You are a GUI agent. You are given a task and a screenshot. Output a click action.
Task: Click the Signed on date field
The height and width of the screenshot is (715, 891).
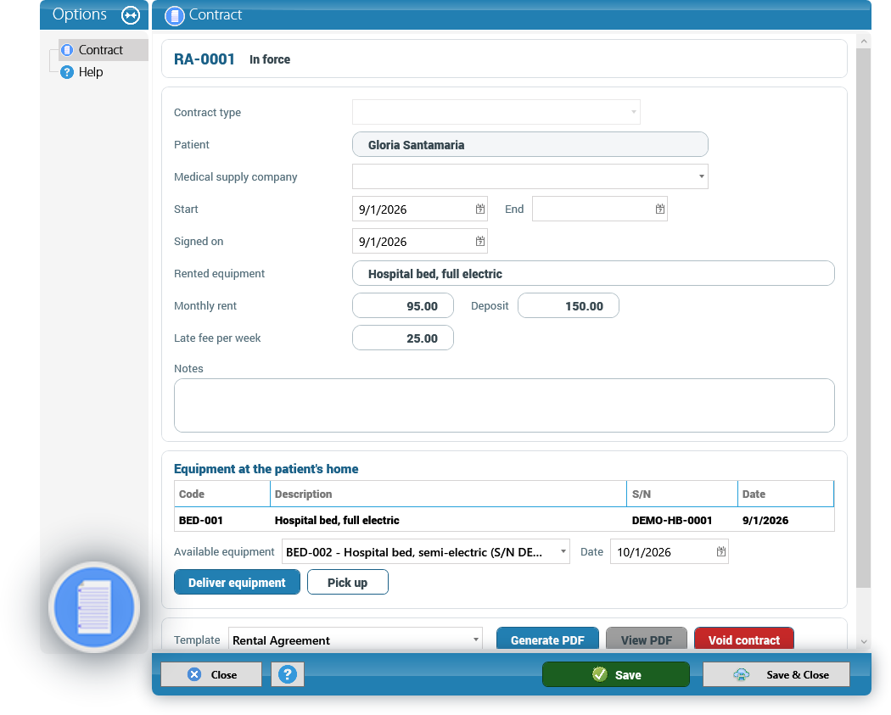coord(420,242)
